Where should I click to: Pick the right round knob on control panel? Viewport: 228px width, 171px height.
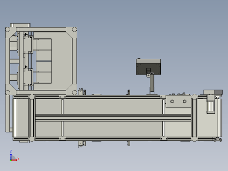click(185, 101)
